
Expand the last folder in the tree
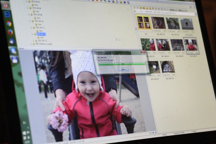pos(31,44)
